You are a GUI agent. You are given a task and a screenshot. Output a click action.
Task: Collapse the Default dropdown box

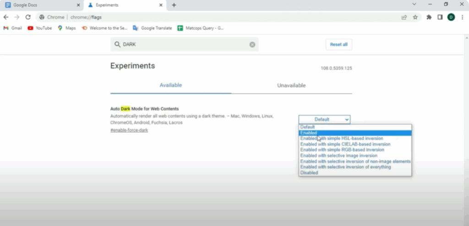pyautogui.click(x=324, y=120)
